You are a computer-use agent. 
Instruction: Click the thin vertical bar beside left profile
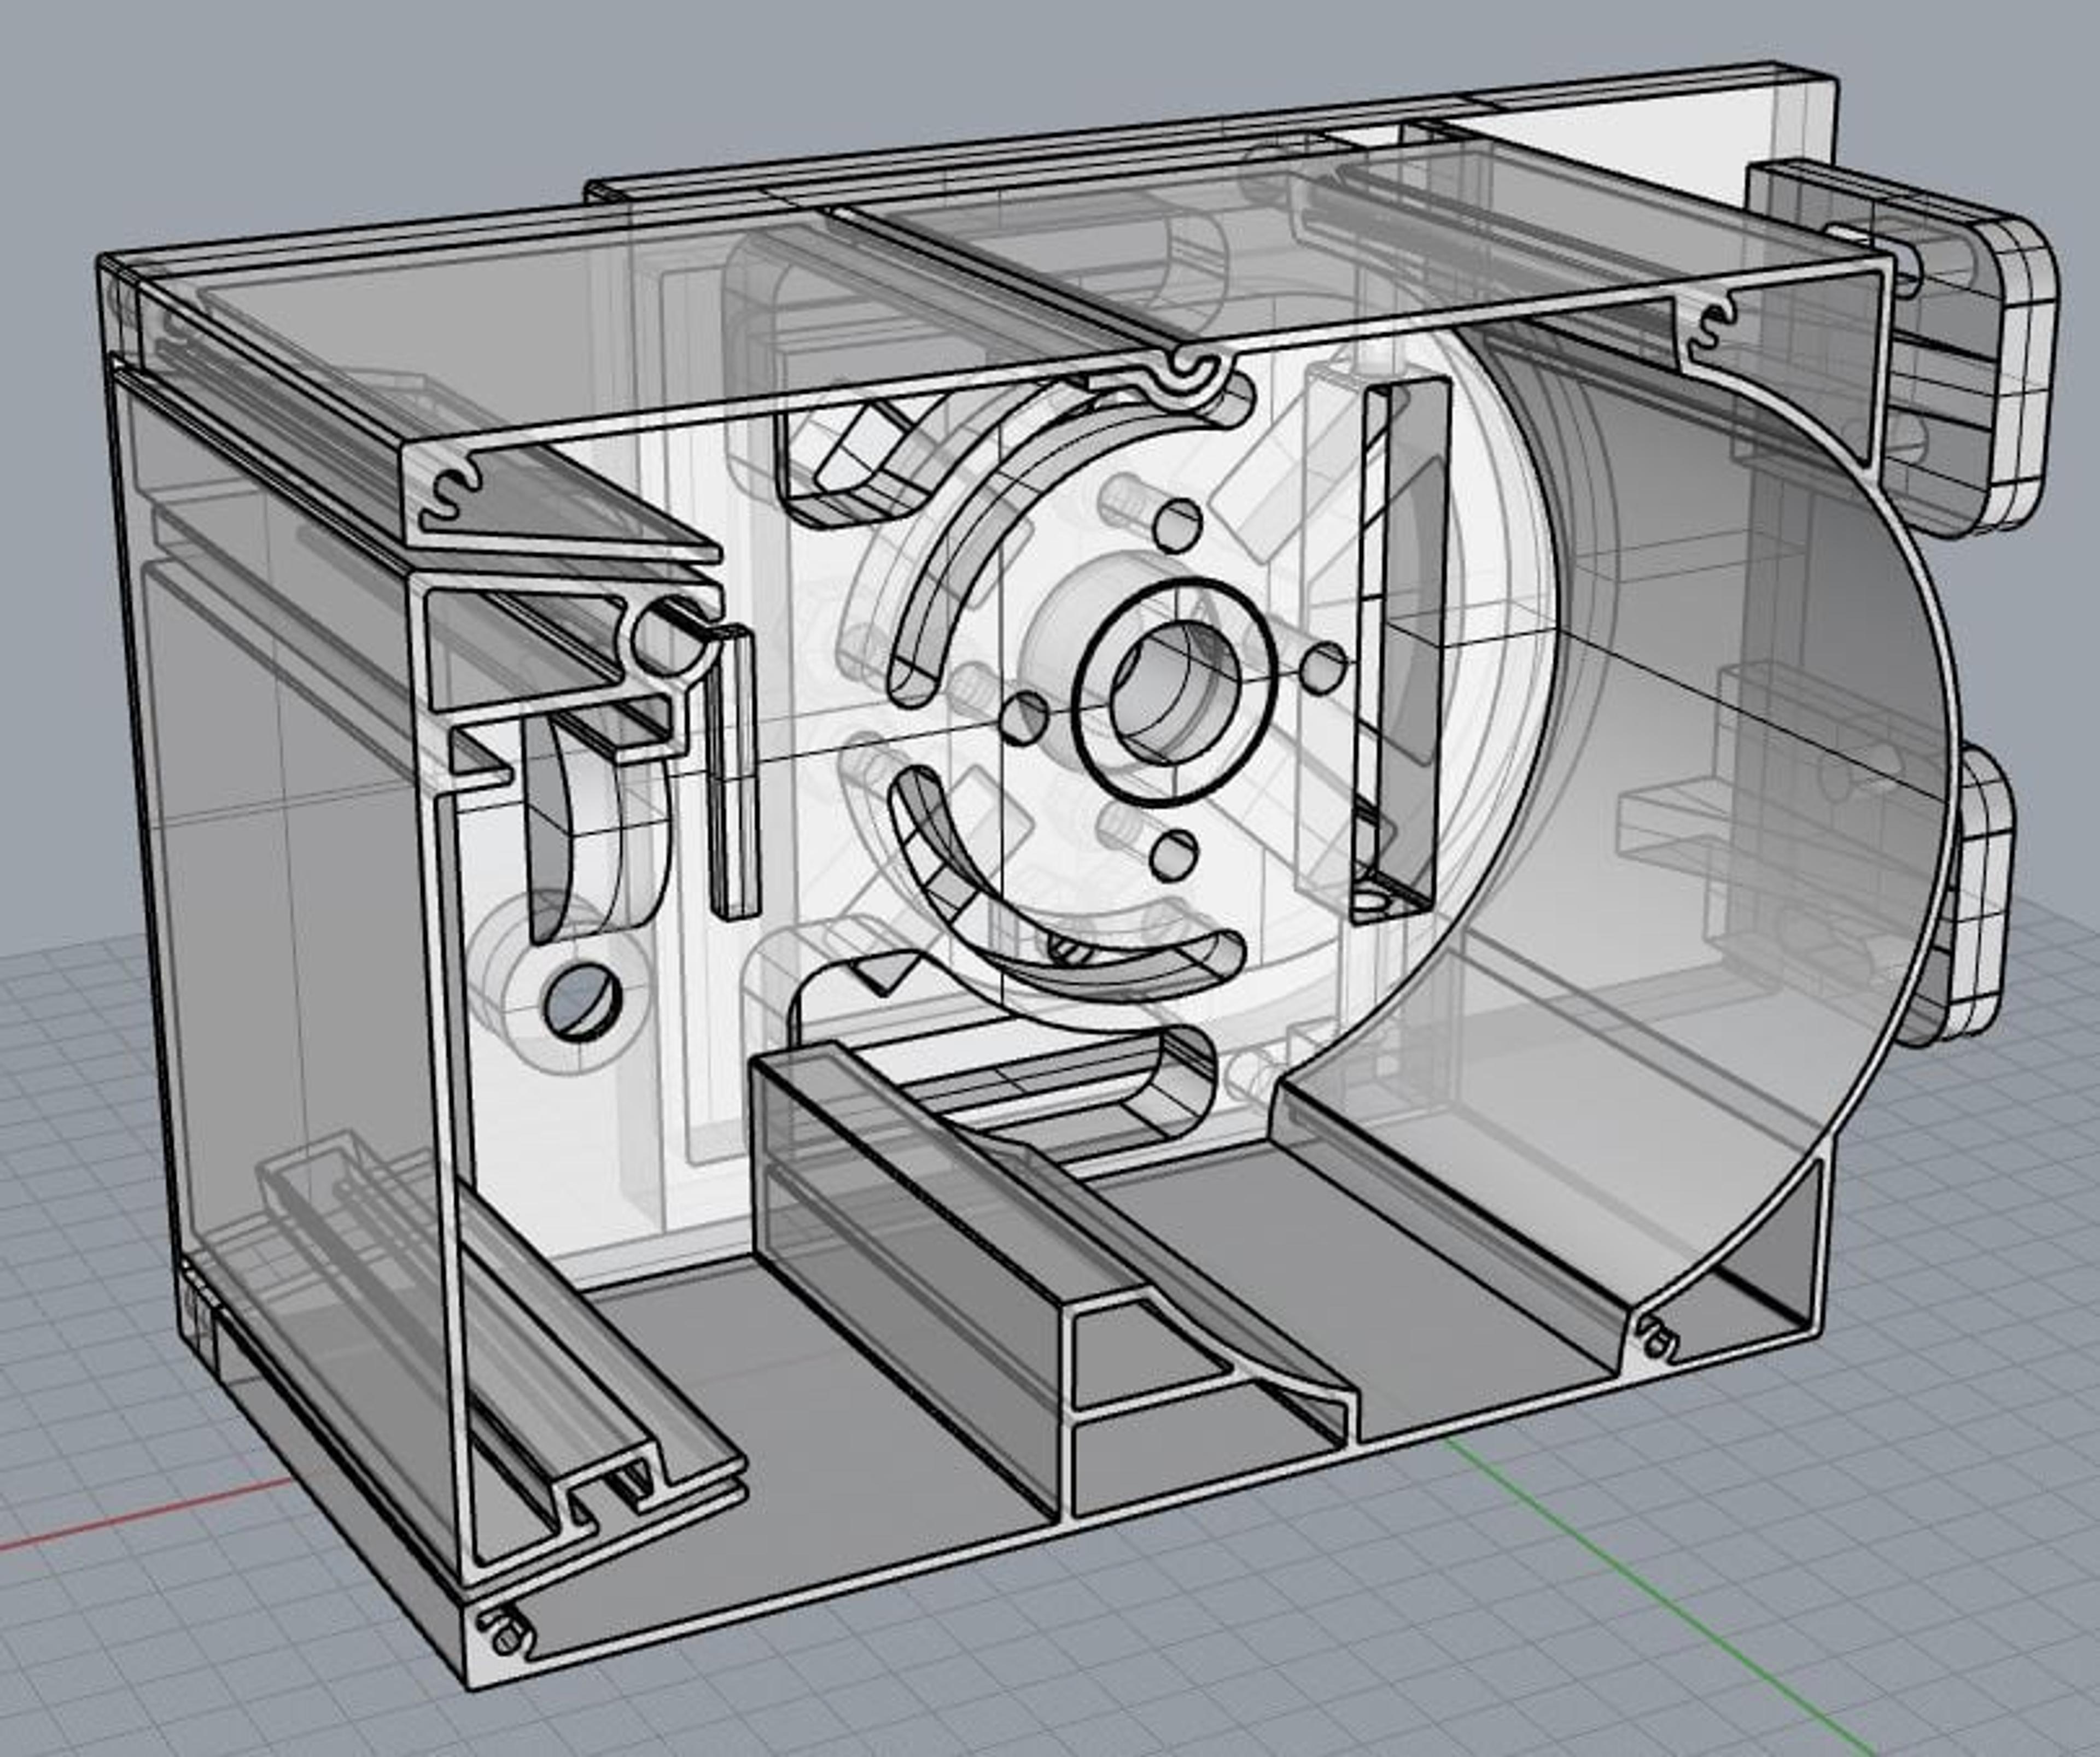(x=733, y=770)
